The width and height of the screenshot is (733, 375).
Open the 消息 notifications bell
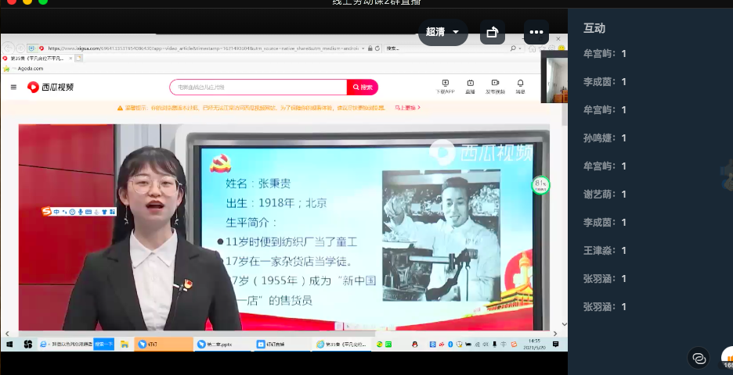tap(520, 87)
